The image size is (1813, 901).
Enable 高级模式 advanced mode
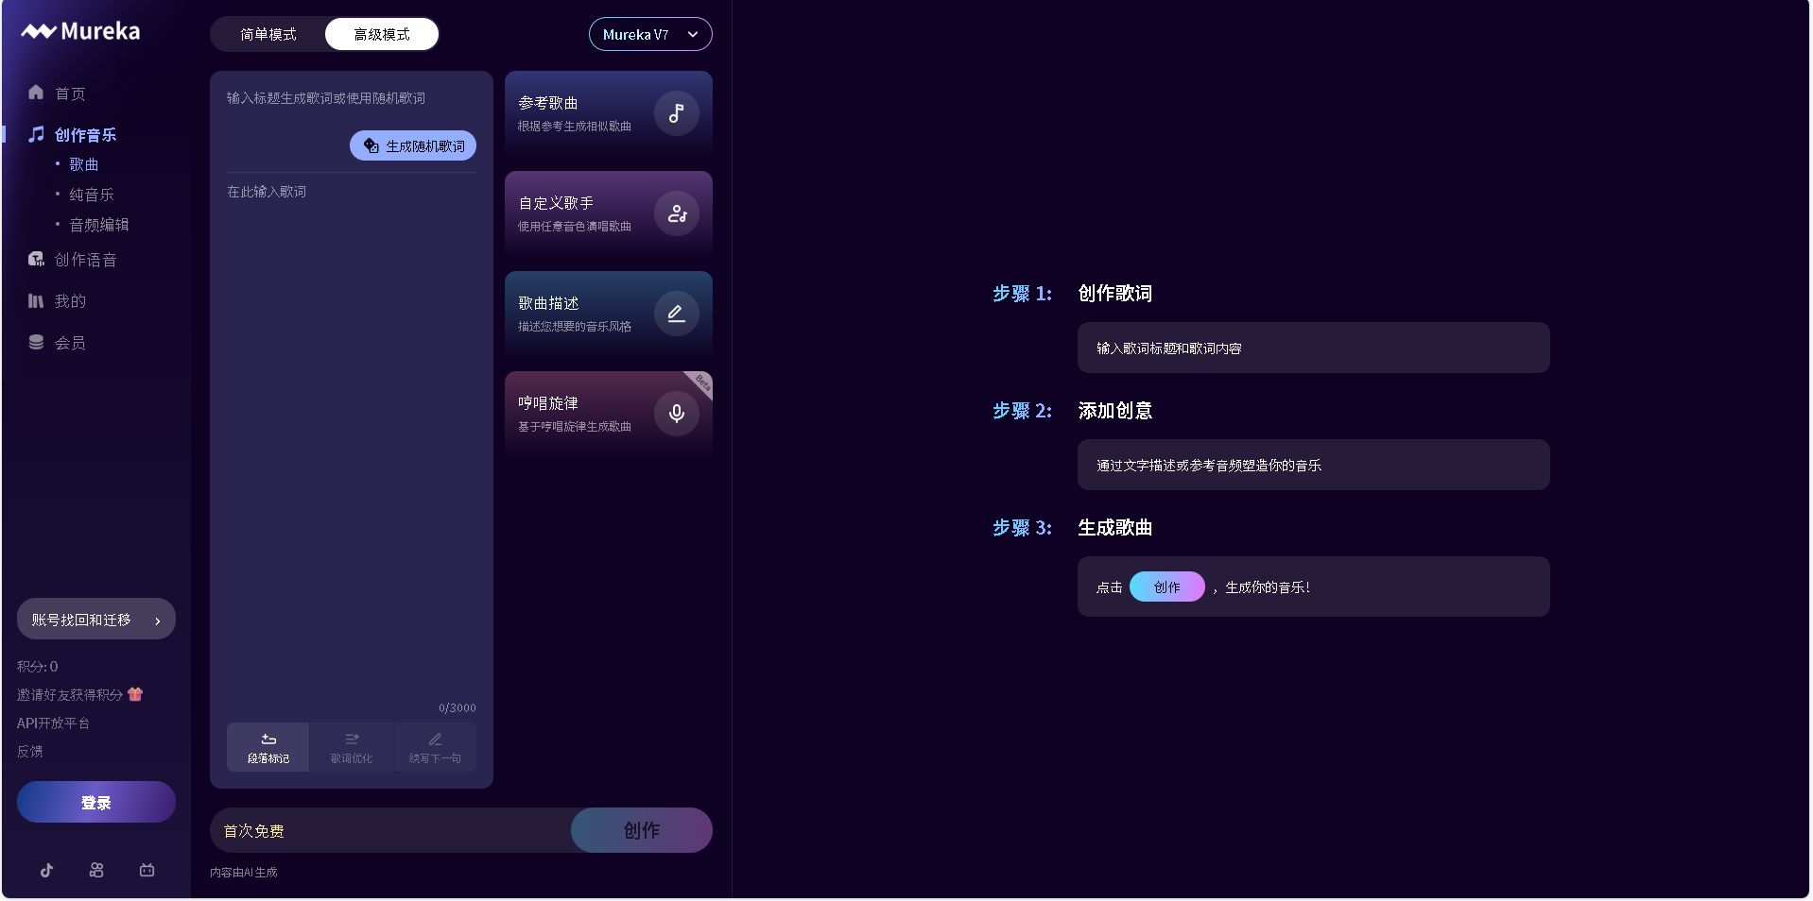pyautogui.click(x=381, y=33)
